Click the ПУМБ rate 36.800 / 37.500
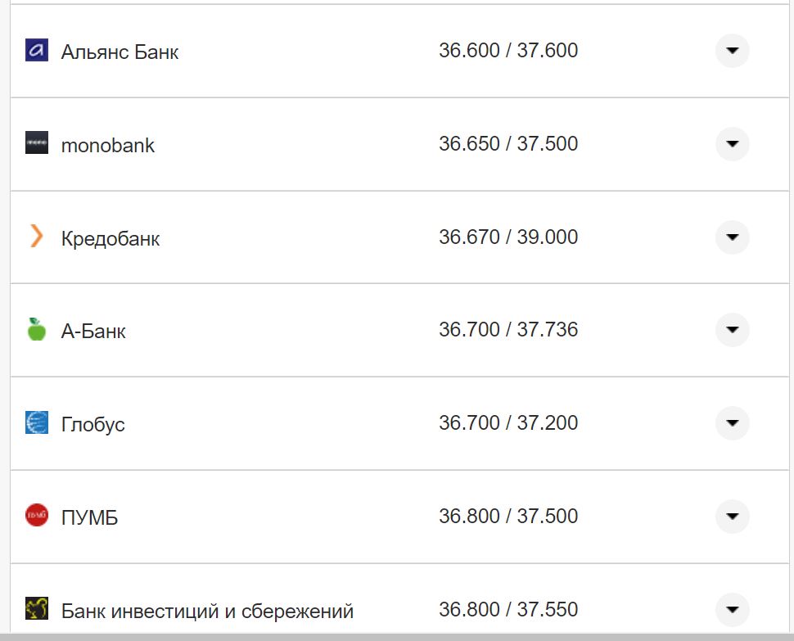 [508, 517]
